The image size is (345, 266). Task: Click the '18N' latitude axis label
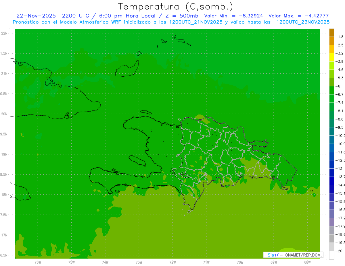(4, 195)
